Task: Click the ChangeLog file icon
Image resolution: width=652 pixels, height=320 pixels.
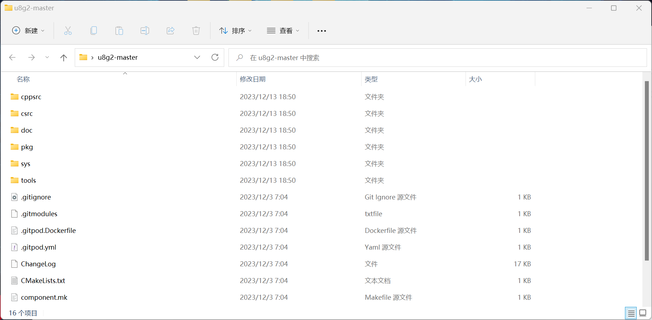Action: click(x=15, y=264)
